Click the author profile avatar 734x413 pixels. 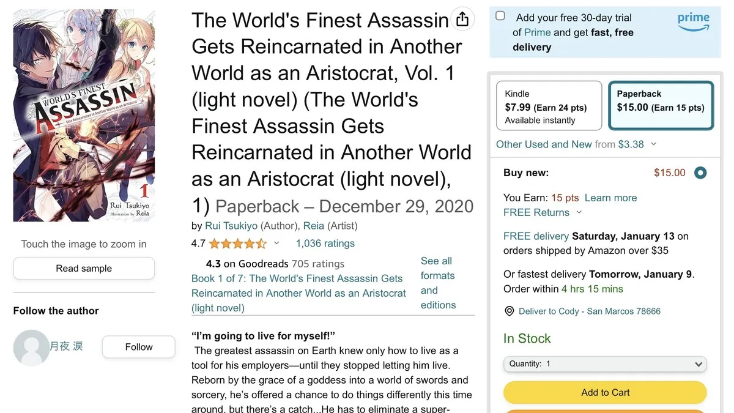coord(31,348)
